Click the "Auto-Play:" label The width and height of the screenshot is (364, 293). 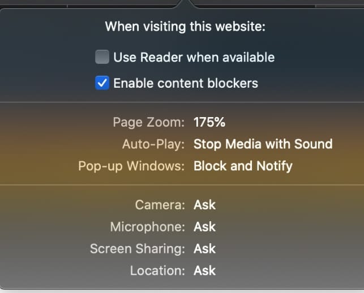[x=153, y=144]
